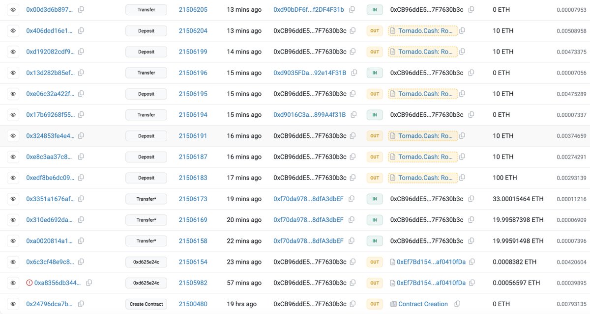
Task: Click the 57 mins ago timestamp
Action: 244,283
